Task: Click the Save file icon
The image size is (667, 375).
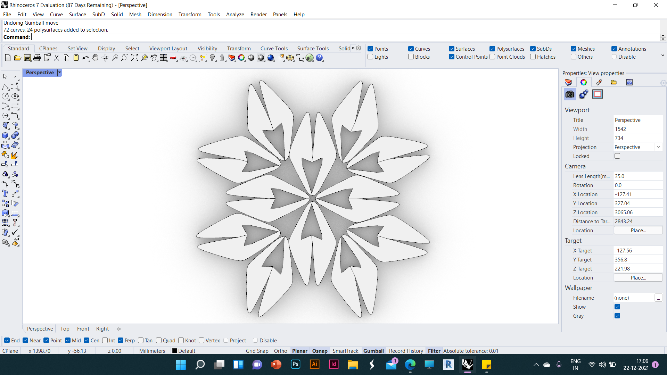Action: [27, 58]
